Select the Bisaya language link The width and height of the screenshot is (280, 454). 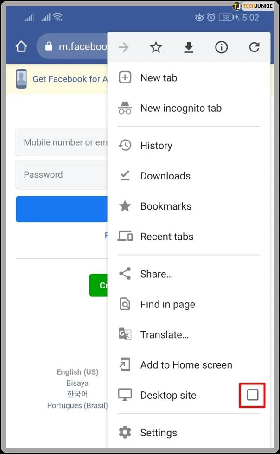pyautogui.click(x=77, y=383)
